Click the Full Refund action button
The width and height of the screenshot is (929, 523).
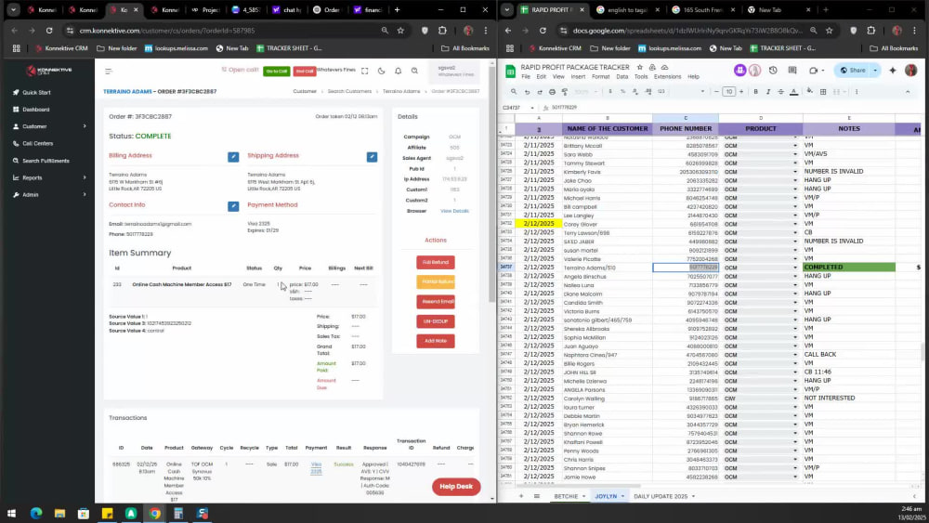point(436,262)
